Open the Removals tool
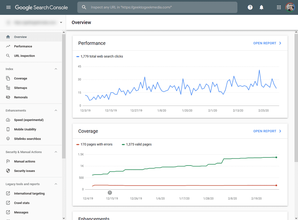Screen dimensions: 298x220 click(21, 97)
